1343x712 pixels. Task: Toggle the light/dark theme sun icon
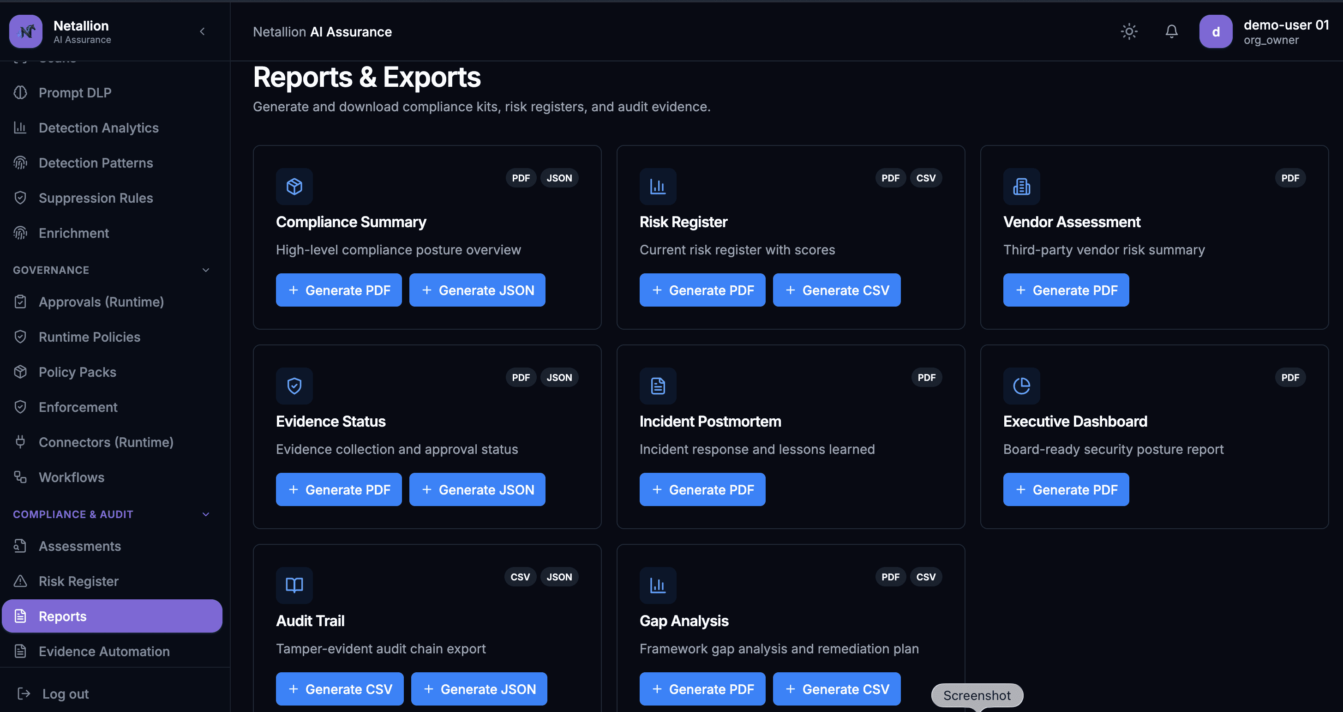1129,31
